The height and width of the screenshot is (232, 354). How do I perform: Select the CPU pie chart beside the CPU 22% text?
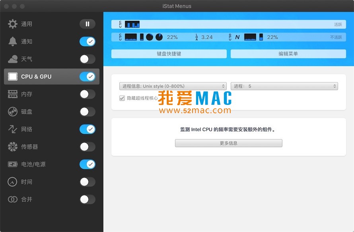pos(159,37)
